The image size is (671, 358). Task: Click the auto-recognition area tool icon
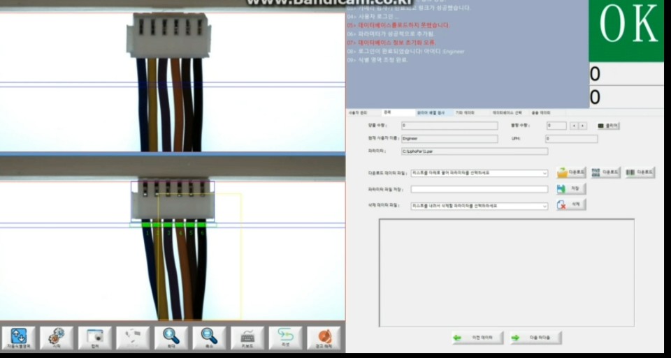pos(19,338)
